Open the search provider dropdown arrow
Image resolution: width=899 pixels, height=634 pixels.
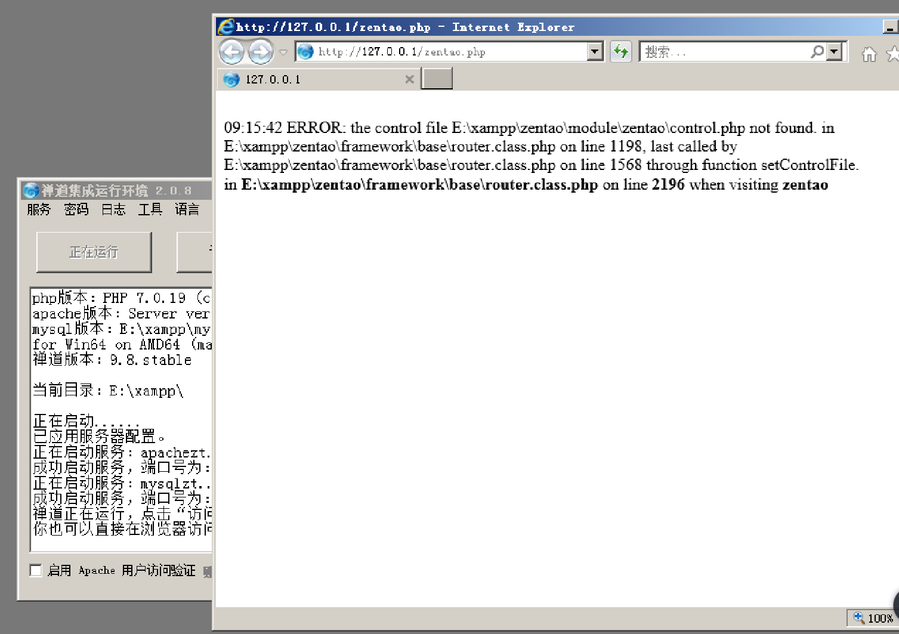pyautogui.click(x=835, y=52)
